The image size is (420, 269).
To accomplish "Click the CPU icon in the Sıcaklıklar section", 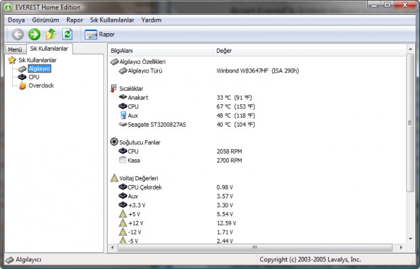I will coord(123,106).
